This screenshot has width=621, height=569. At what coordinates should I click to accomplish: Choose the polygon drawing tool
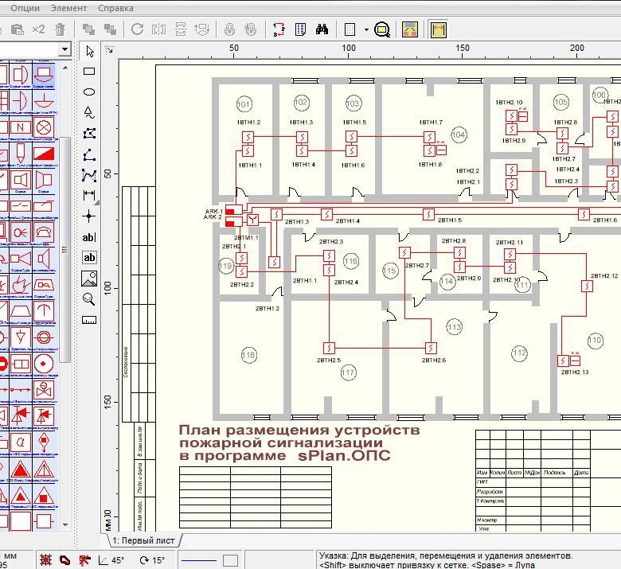click(x=89, y=134)
